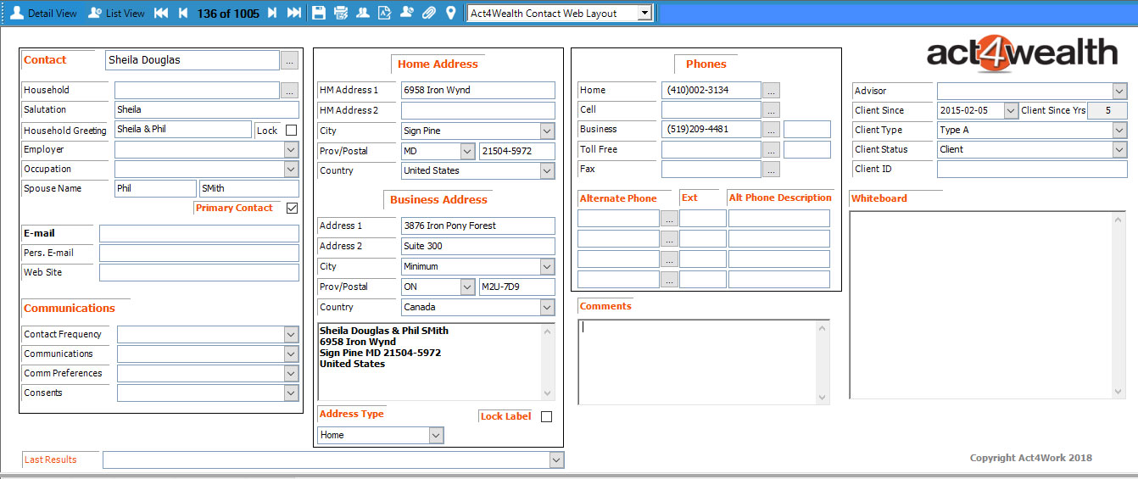
Task: Click into the Web Site field
Action: click(199, 272)
